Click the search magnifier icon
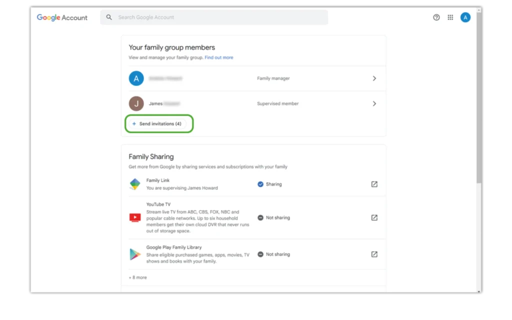The width and height of the screenshot is (512, 320). (x=109, y=17)
